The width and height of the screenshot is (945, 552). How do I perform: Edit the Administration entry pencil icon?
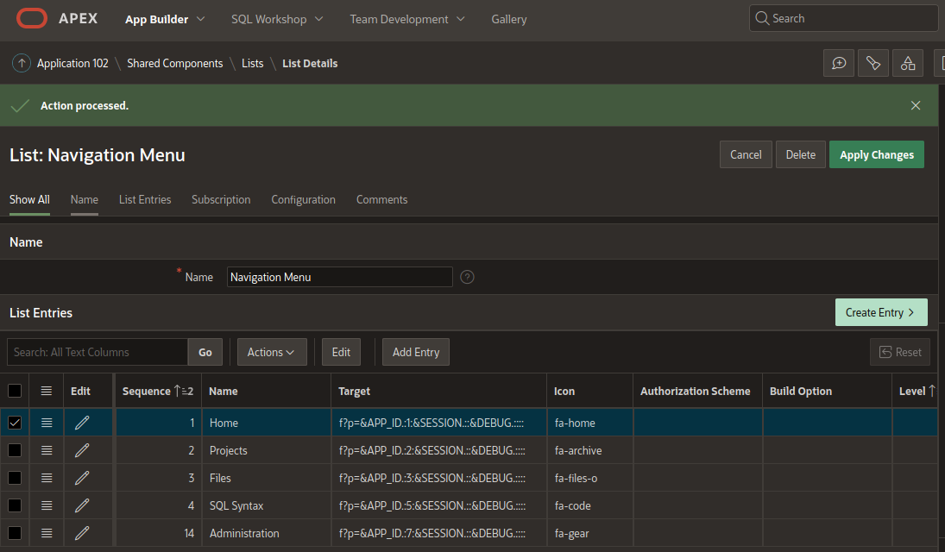[82, 533]
